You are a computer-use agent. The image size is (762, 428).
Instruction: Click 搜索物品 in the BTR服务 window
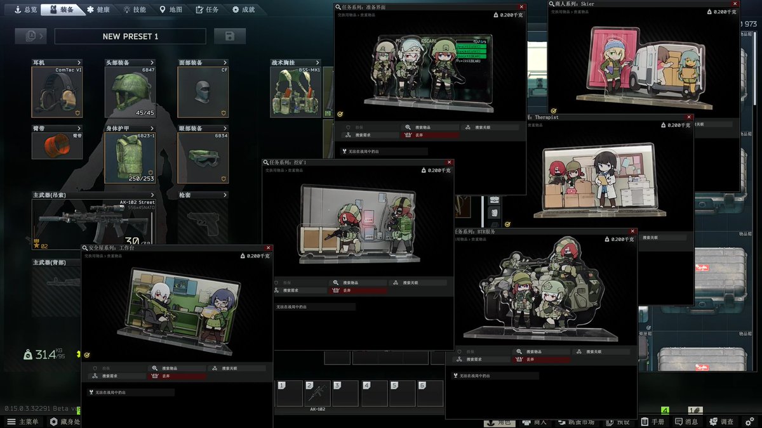click(x=541, y=351)
